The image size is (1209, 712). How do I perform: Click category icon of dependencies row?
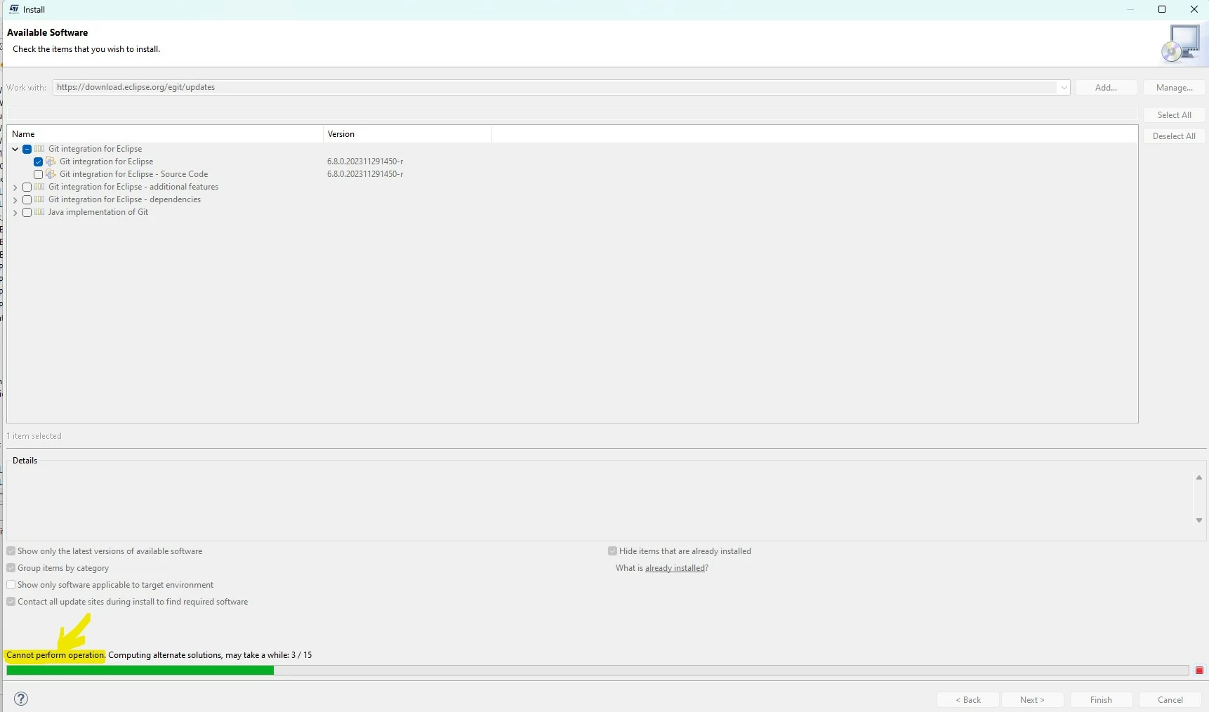click(x=39, y=199)
